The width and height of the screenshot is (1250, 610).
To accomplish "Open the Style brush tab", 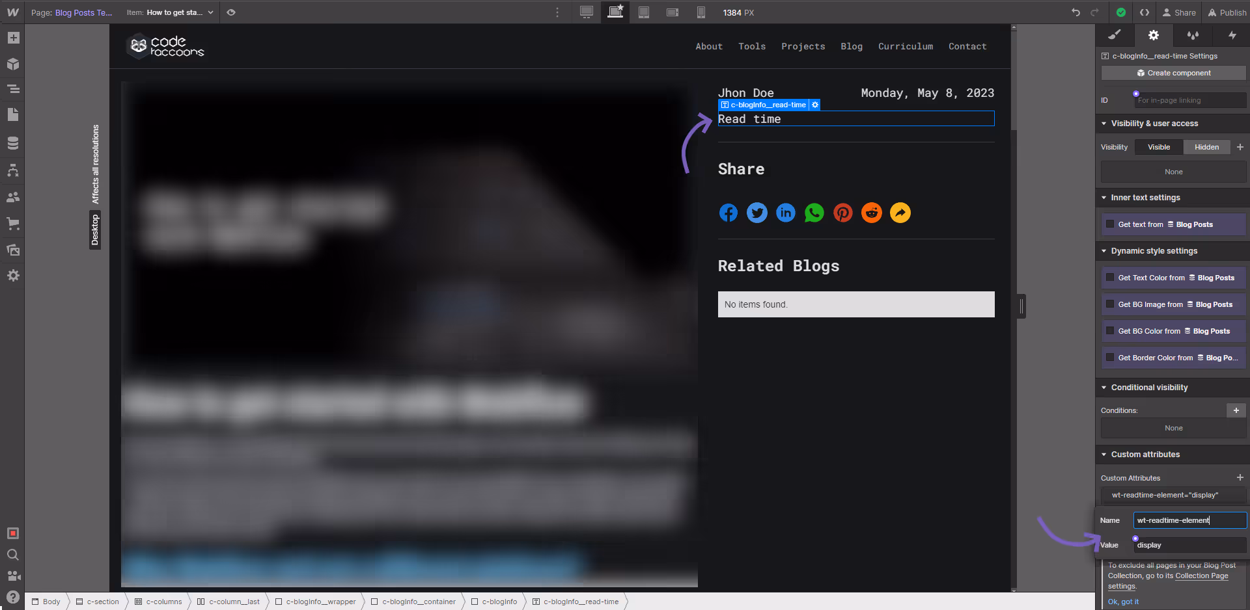I will [x=1115, y=35].
